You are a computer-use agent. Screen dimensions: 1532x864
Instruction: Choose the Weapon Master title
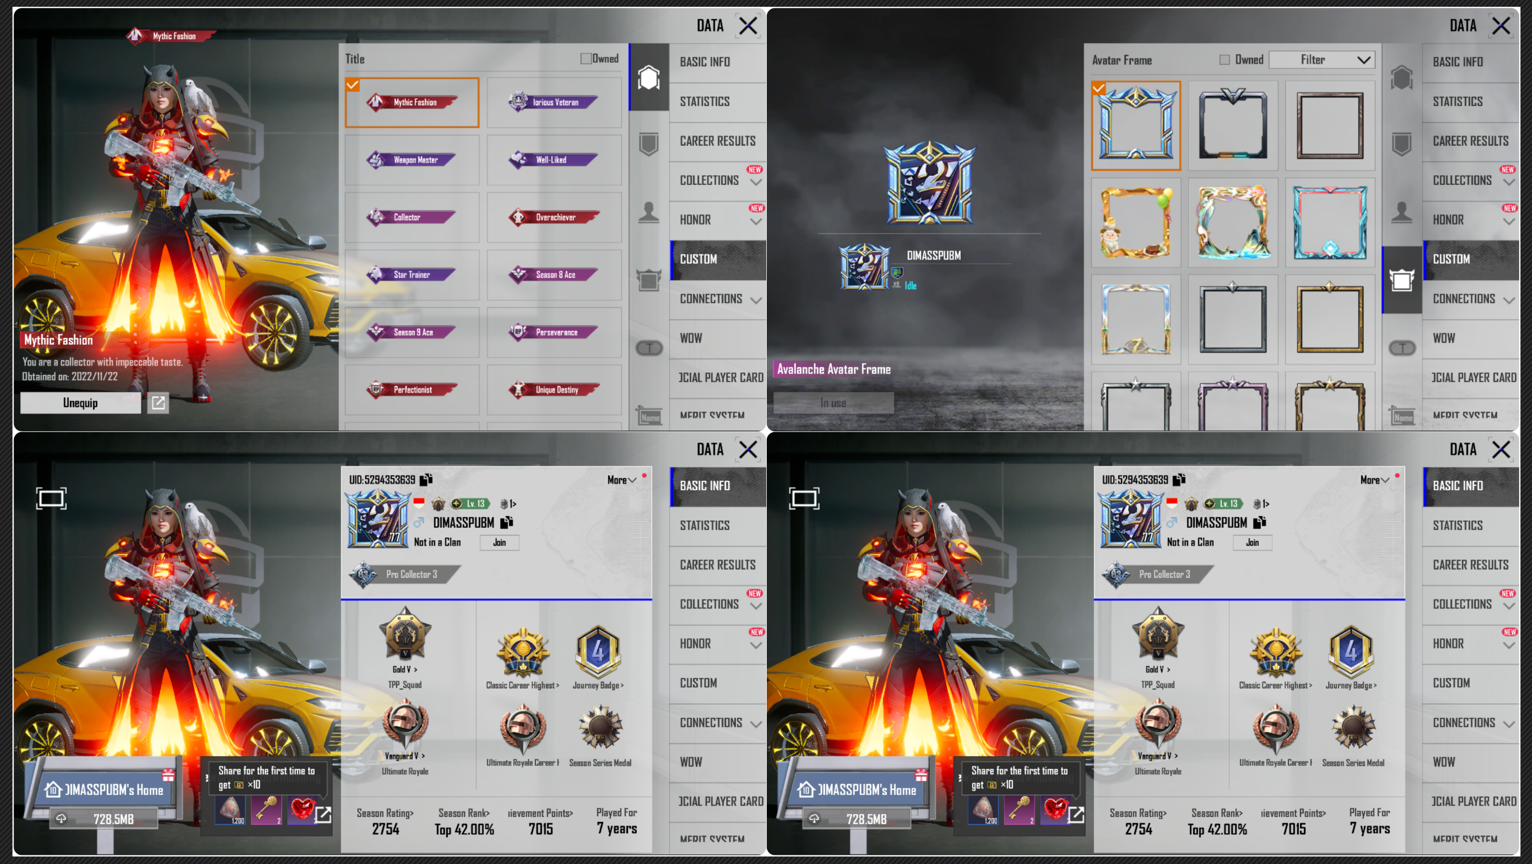coord(412,160)
